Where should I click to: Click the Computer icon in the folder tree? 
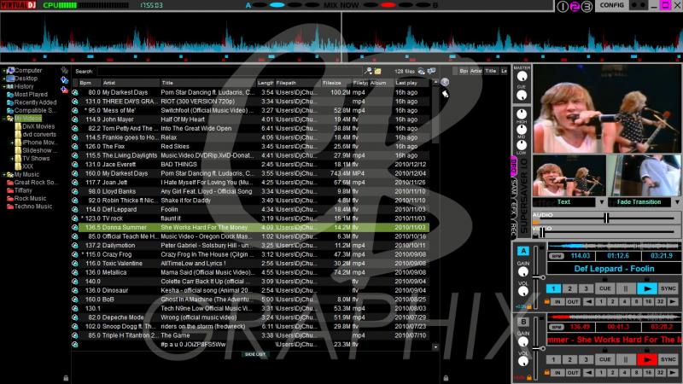[11, 70]
